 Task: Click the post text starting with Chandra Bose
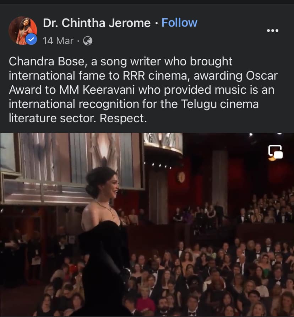[143, 90]
